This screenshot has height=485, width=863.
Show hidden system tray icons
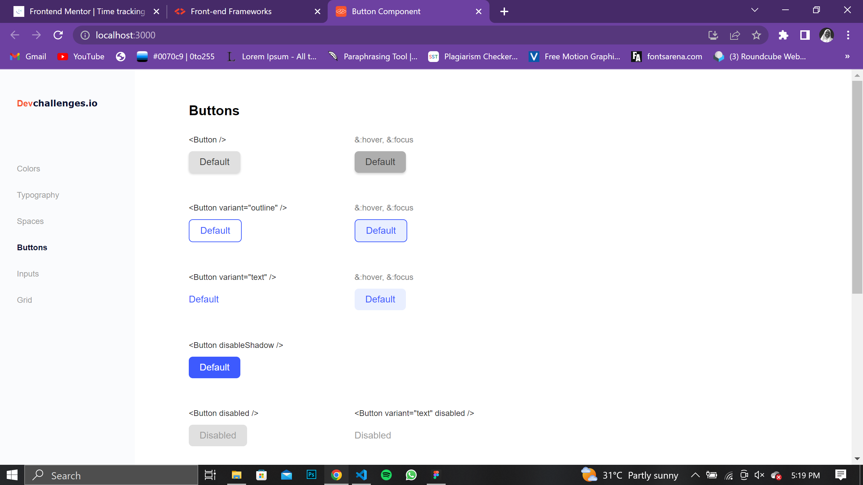(695, 475)
